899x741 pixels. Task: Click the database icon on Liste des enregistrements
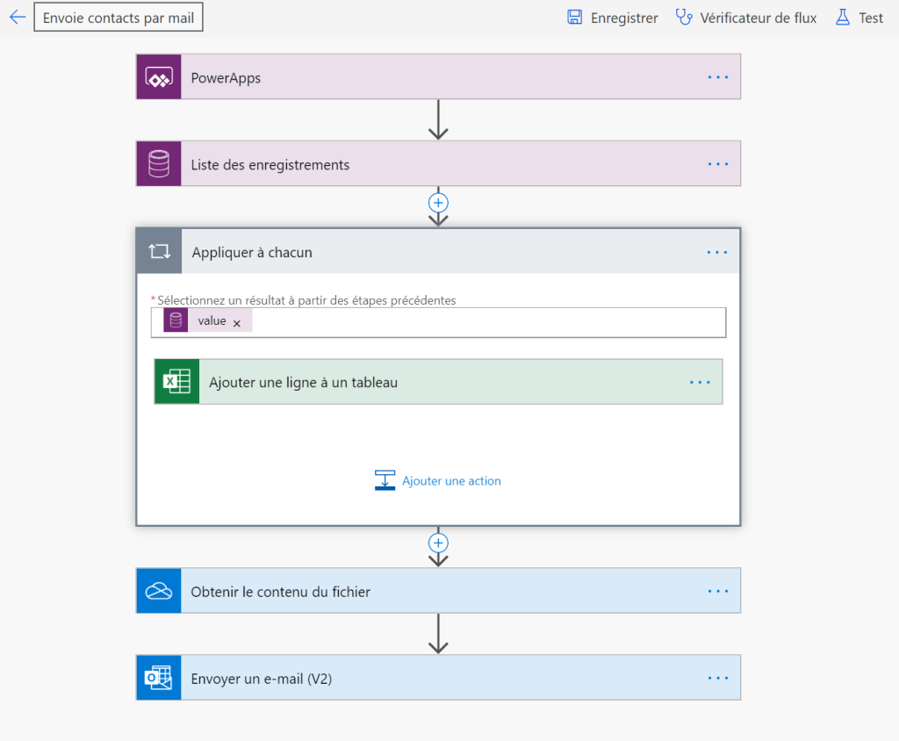point(159,163)
